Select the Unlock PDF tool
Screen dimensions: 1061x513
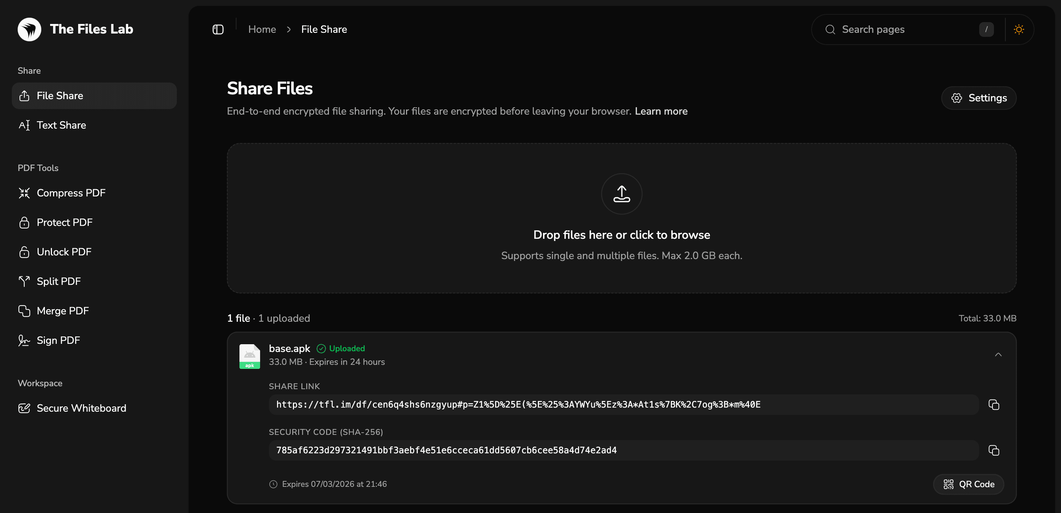click(64, 252)
